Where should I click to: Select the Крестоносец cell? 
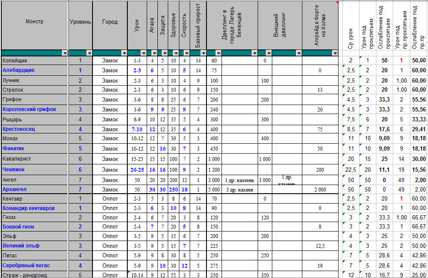pyautogui.click(x=34, y=129)
